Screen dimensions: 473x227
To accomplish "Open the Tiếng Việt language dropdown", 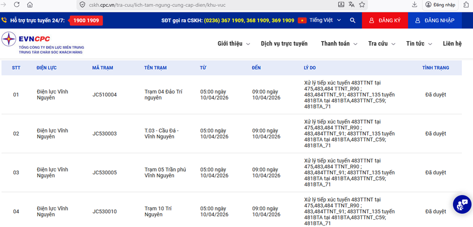I will point(325,21).
